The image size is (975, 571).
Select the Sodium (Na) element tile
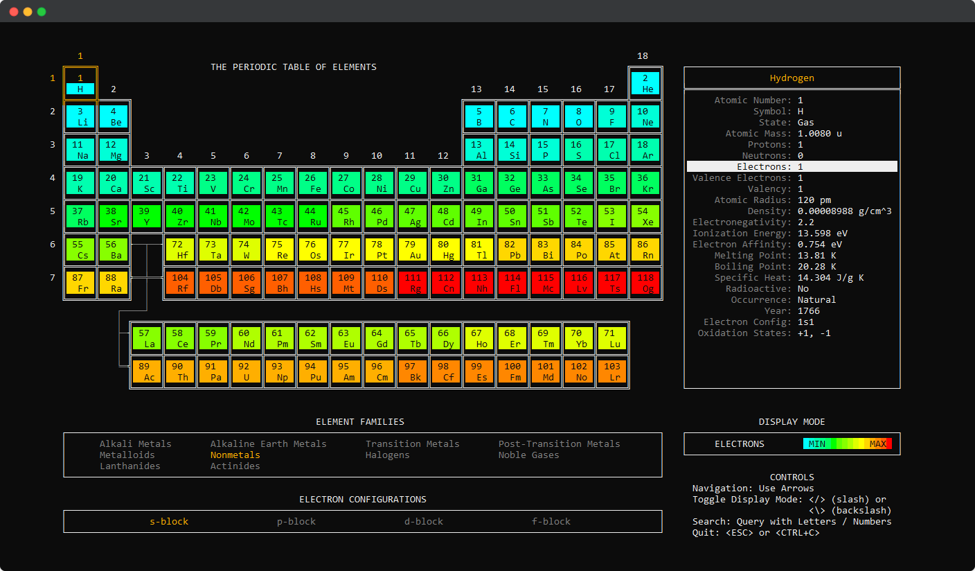80,150
